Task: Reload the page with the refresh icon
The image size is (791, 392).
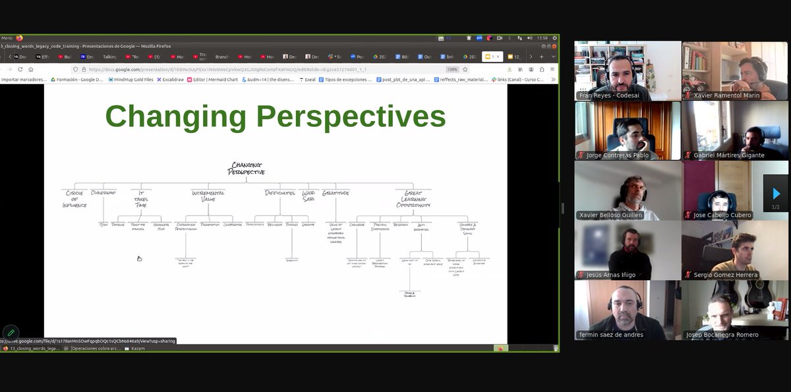Action: click(20, 69)
